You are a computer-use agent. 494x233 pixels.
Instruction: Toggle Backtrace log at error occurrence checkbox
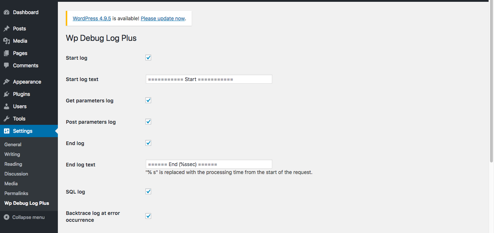(148, 216)
